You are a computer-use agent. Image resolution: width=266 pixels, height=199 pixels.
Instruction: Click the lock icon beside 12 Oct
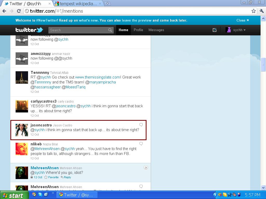31,177
